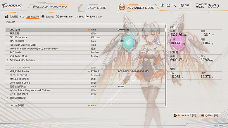Click the favorite star on the CPU 核心電壓 row

point(89,105)
